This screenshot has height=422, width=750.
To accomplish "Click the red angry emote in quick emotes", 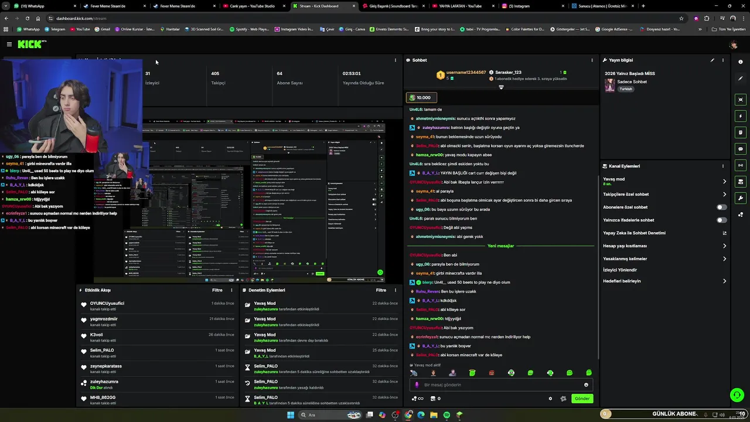I will point(492,373).
